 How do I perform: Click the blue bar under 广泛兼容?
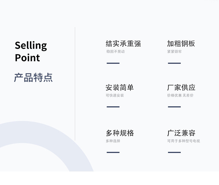174,152
